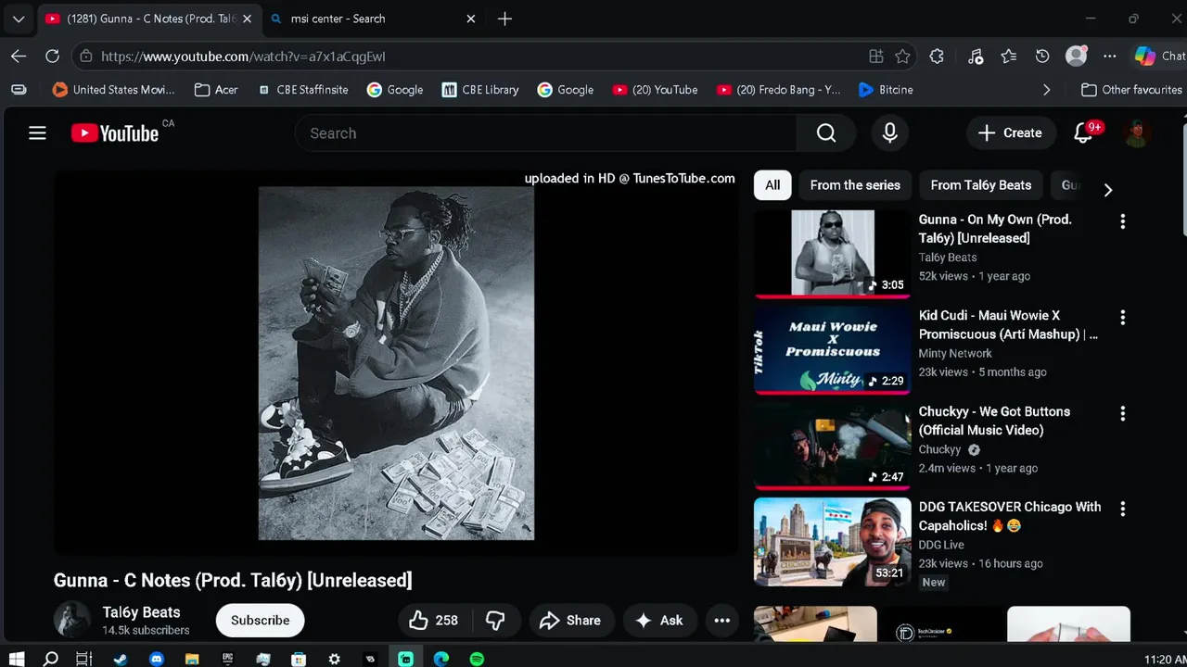The height and width of the screenshot is (667, 1187).
Task: Open Epic Games launcher in taskbar
Action: [227, 659]
